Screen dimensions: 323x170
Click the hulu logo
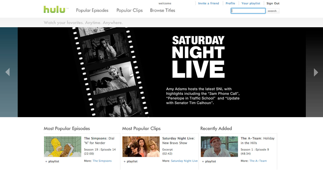54,9
